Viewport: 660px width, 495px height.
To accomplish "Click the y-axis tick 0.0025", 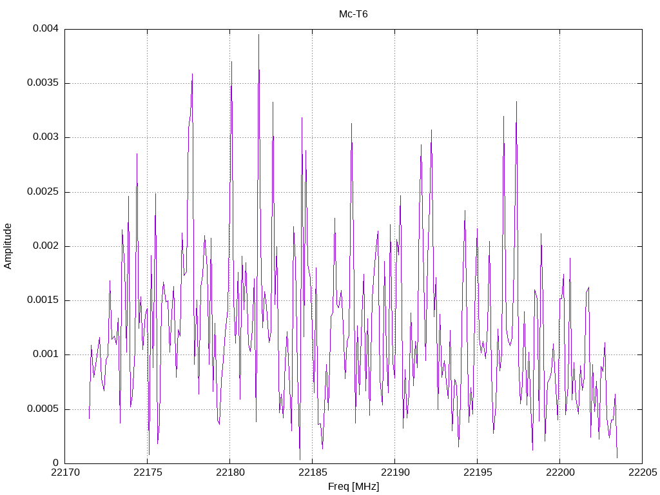I will (x=43, y=191).
